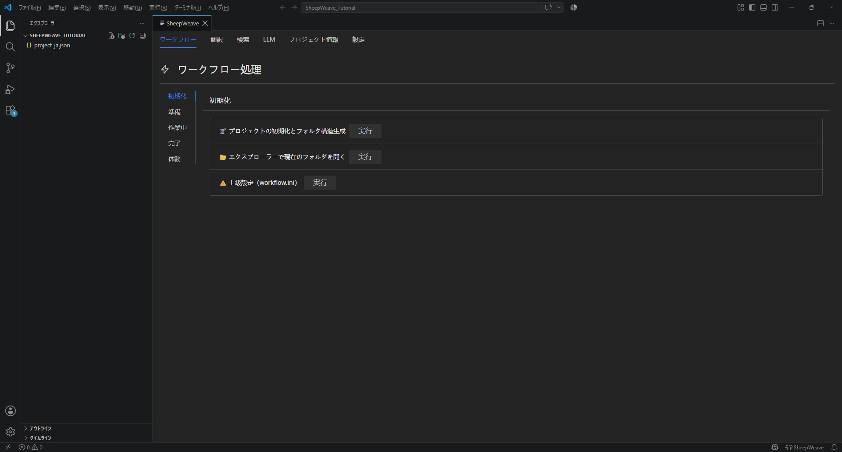Open the project_ja.json file

pyautogui.click(x=52, y=45)
